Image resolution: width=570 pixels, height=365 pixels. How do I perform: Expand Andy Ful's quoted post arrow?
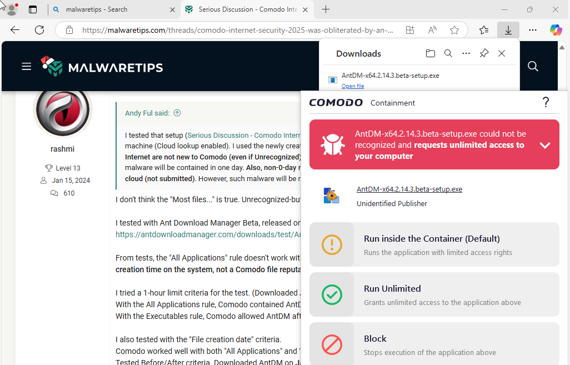pos(177,113)
